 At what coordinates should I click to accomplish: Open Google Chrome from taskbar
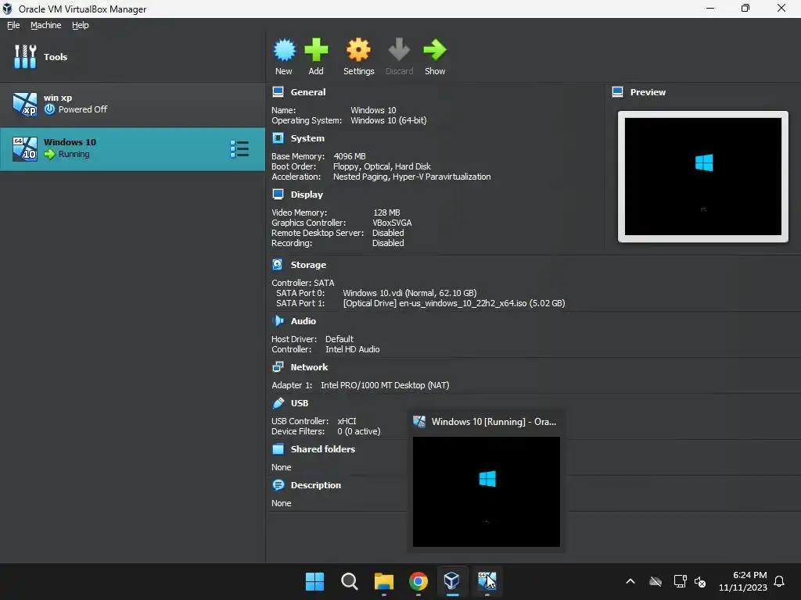pyautogui.click(x=418, y=581)
